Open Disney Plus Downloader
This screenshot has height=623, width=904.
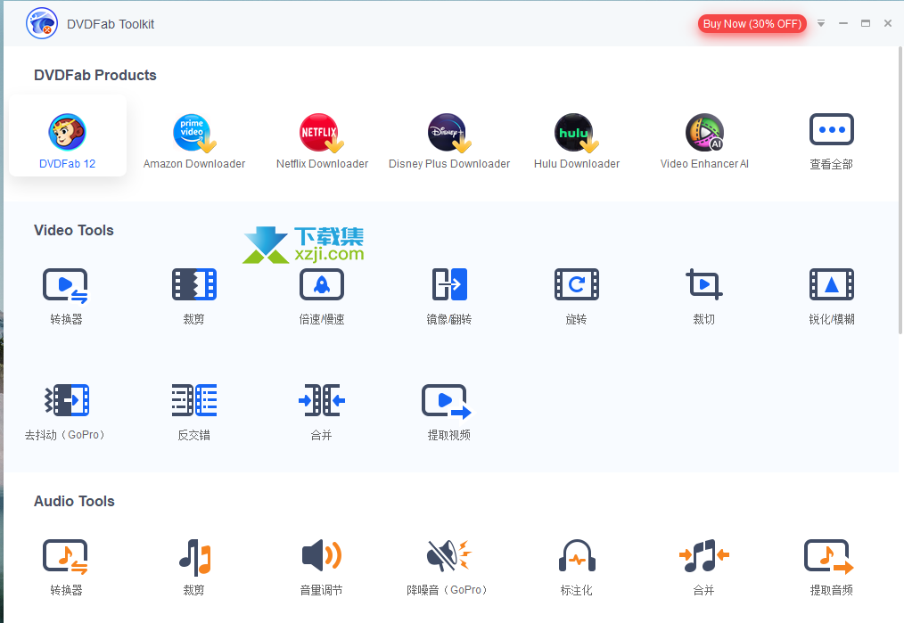[x=449, y=141]
